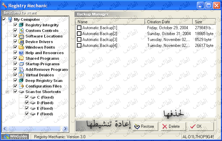This screenshot has width=222, height=141.
Task: Uncheck the Software Locations checkbox
Action: click(15, 36)
